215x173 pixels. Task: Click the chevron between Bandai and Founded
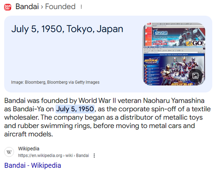coord(42,7)
